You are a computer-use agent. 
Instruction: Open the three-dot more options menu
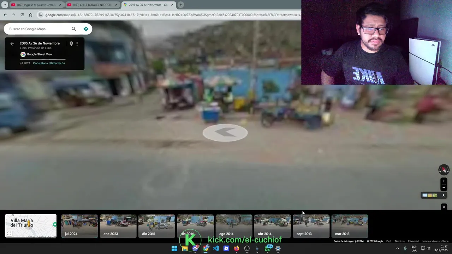(x=77, y=44)
